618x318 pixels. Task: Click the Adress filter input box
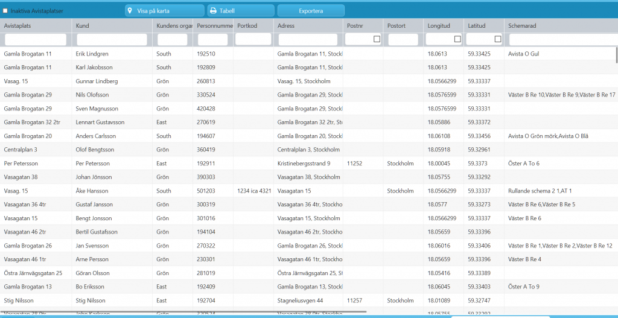pos(308,39)
